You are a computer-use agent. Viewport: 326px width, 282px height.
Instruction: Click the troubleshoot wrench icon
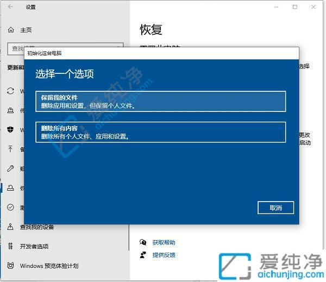[x=10, y=168]
